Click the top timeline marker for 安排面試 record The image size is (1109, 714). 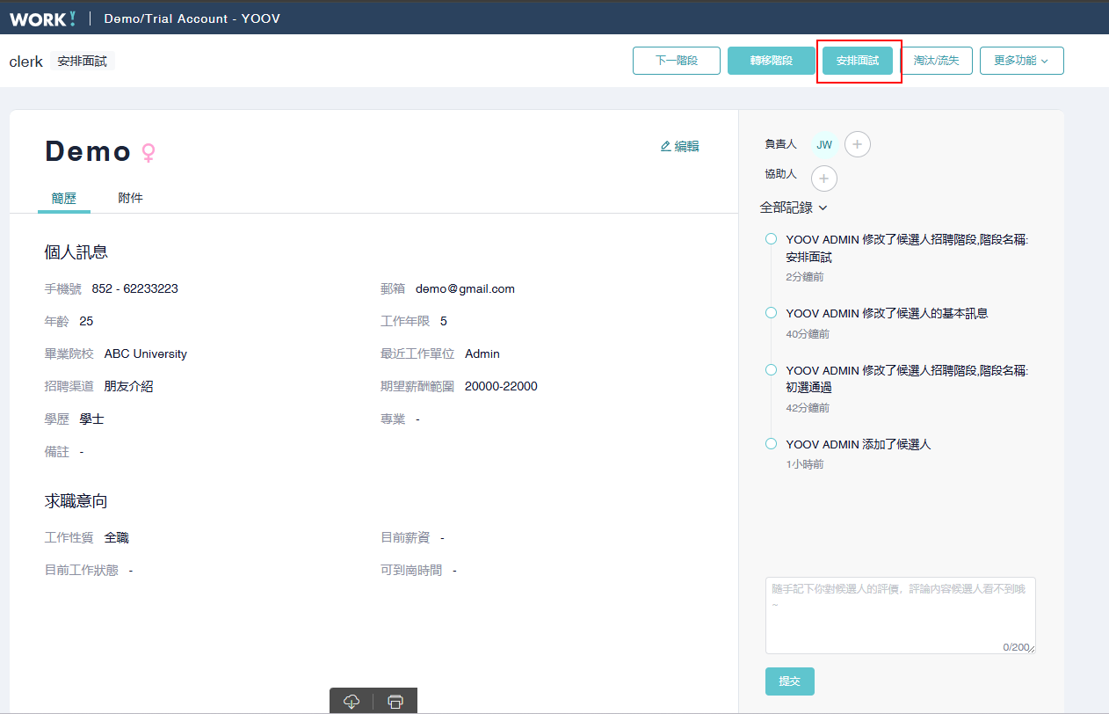[771, 239]
